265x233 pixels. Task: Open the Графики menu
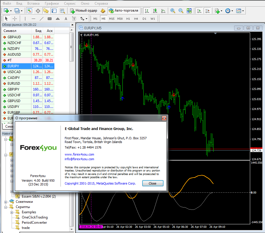(52, 3)
